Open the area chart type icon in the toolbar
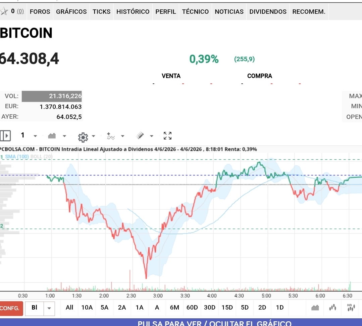This screenshot has width=362, height=326. point(52,136)
